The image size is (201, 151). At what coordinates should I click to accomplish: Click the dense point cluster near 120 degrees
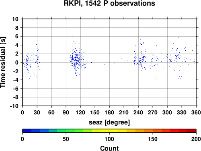[x=77, y=59]
